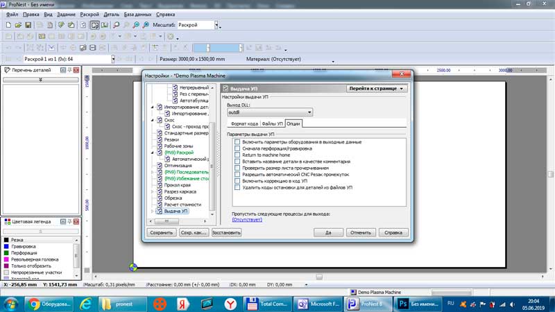555x312 pixels.
Task: Open Internet Explorer from the taskbar
Action: [x=85, y=304]
